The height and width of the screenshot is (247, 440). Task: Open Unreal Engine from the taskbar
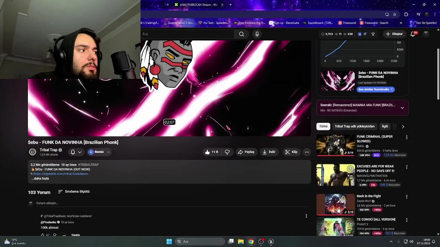271,242
